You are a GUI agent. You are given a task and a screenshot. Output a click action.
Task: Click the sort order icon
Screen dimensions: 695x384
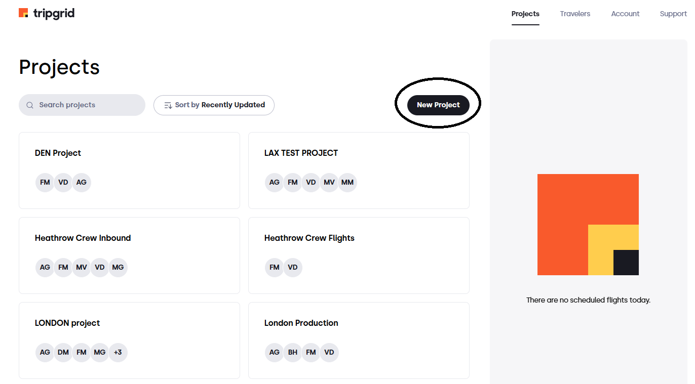(168, 105)
